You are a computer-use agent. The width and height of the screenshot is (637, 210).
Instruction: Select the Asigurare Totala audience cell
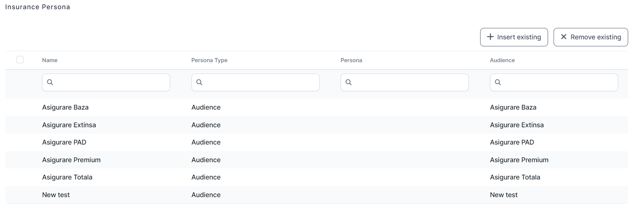(515, 177)
